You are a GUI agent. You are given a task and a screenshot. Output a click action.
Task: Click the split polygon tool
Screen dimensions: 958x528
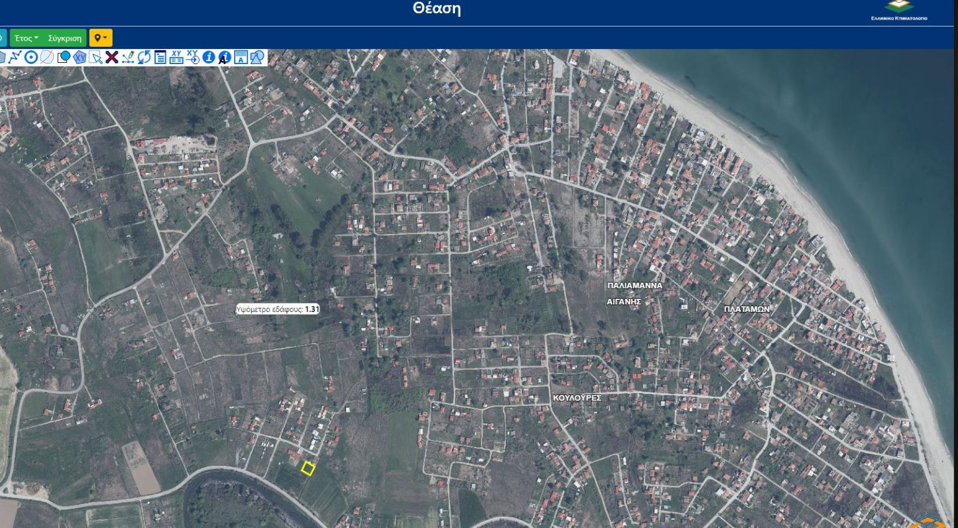47,57
